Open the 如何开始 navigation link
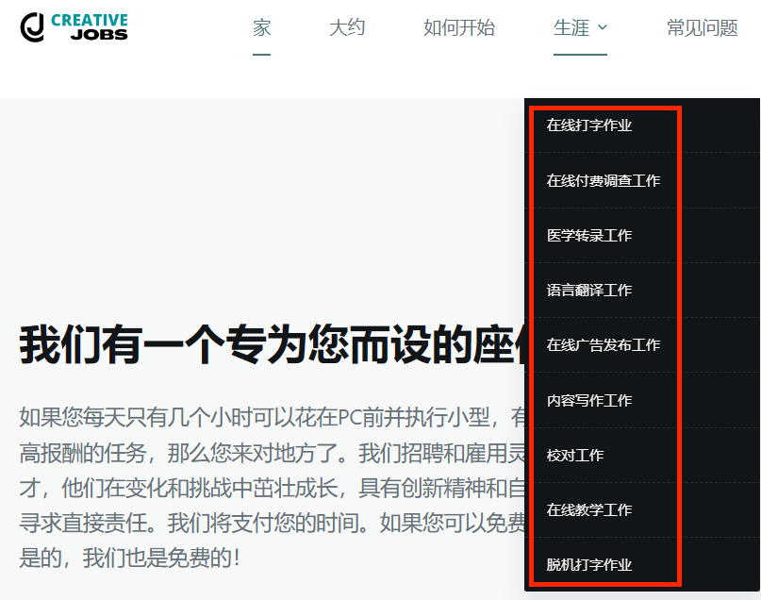This screenshot has height=600, width=761. tap(459, 28)
